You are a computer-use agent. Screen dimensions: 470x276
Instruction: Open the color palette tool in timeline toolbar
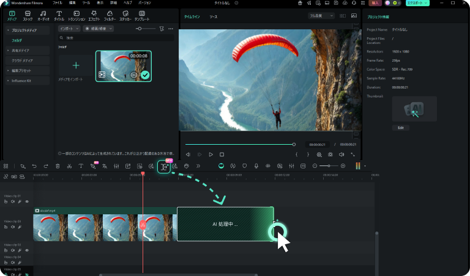[187, 166]
